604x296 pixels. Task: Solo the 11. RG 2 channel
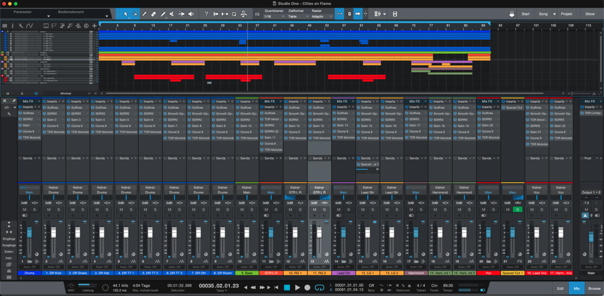coord(325,209)
